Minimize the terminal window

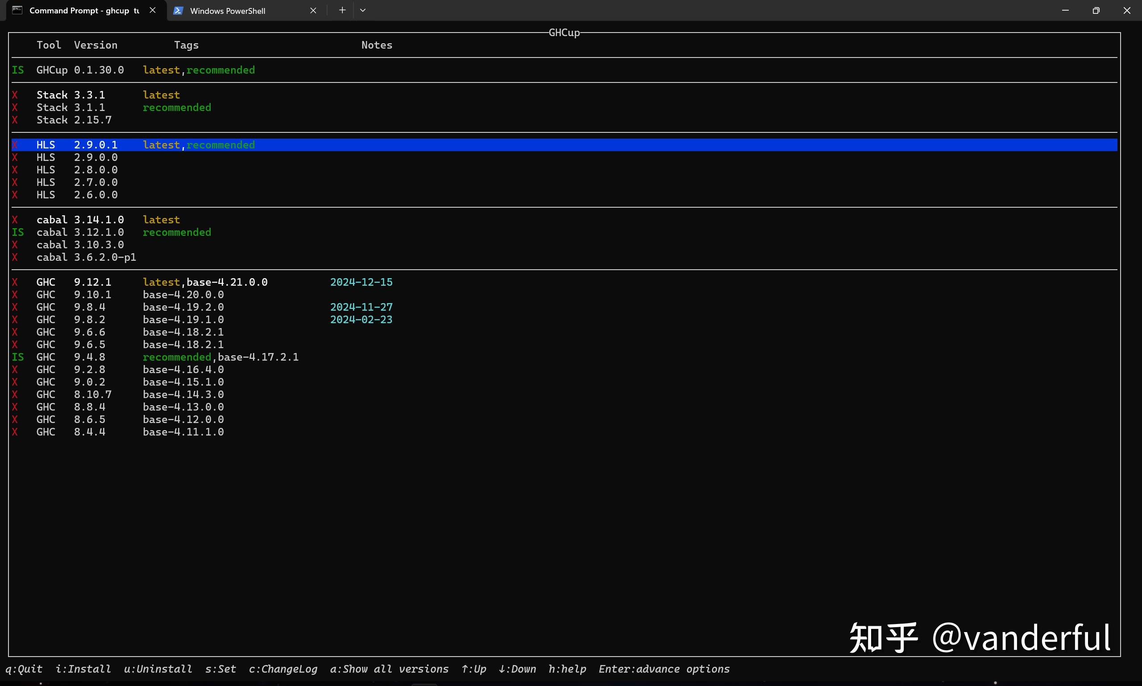(1065, 10)
